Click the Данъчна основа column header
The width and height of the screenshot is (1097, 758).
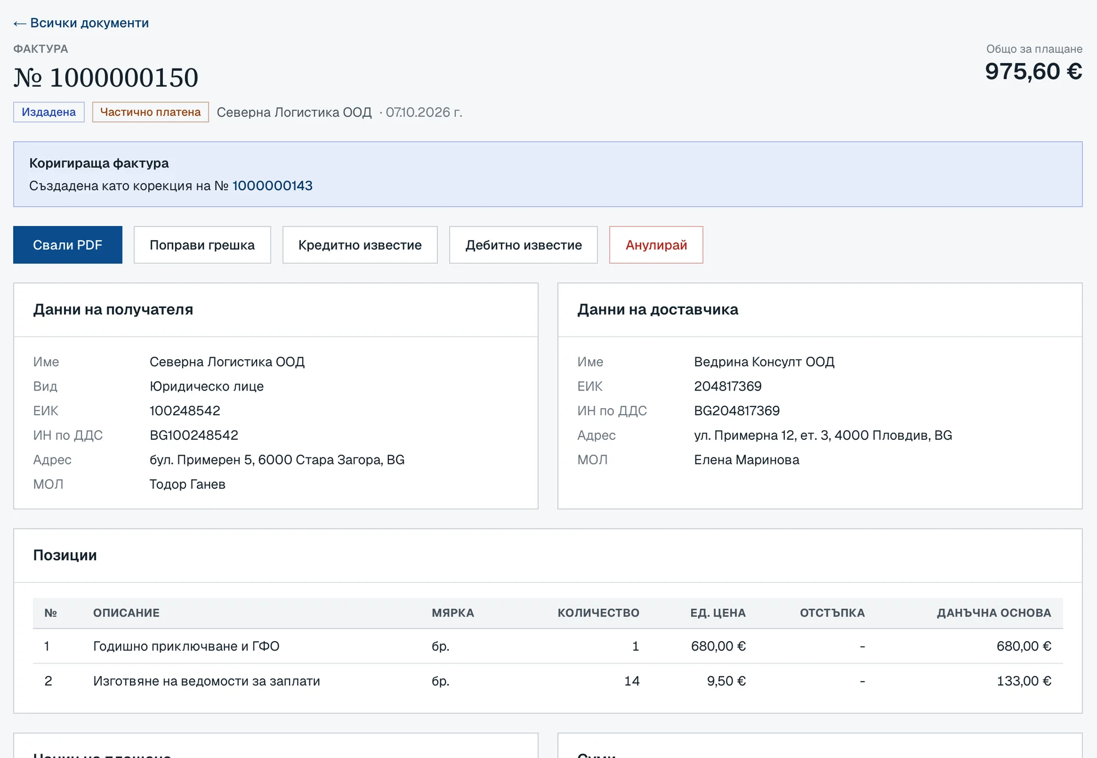[x=994, y=613]
